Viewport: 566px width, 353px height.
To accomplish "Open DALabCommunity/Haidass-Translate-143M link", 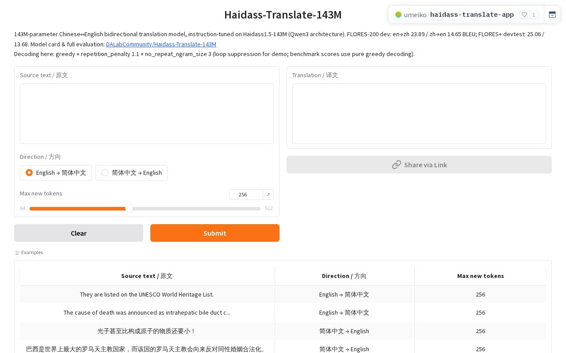I will [x=161, y=44].
